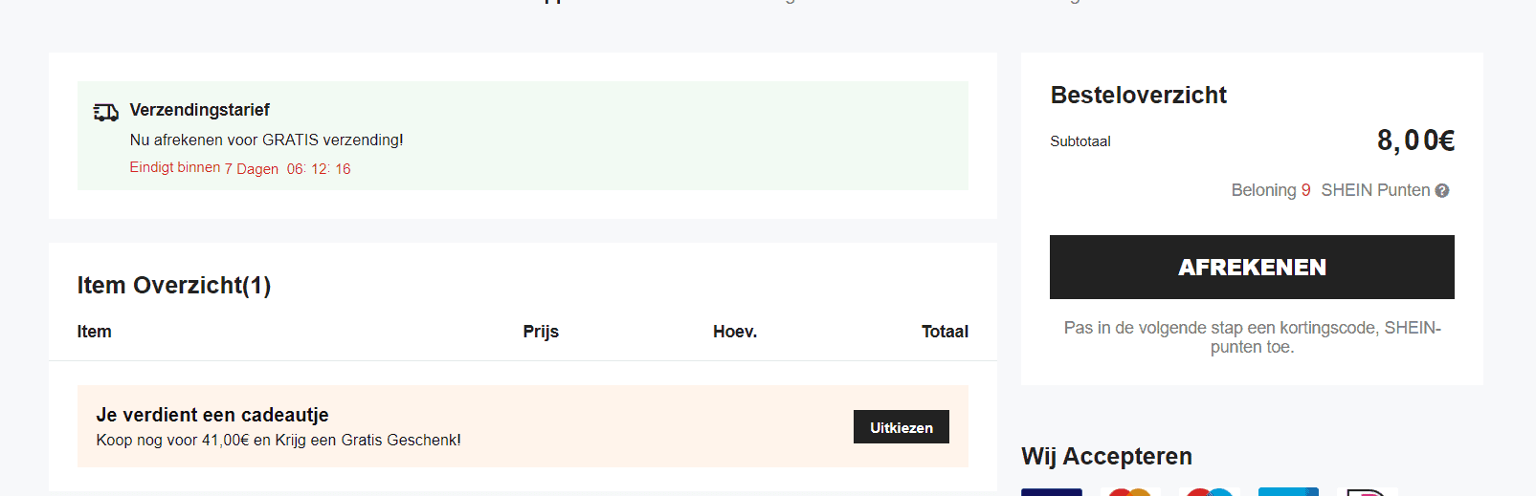Image resolution: width=1536 pixels, height=496 pixels.
Task: Click the shipping truck icon
Action: click(106, 112)
